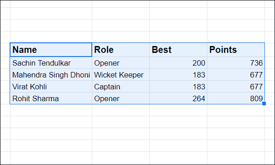Select the Wicket Keeper cell

[x=121, y=75]
